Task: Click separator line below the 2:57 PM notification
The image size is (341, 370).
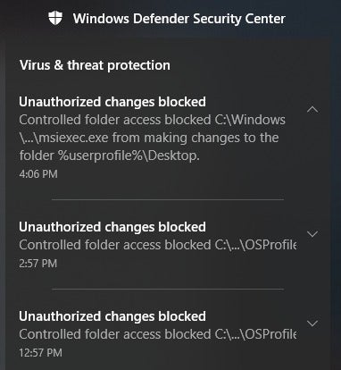Action: pos(168,289)
